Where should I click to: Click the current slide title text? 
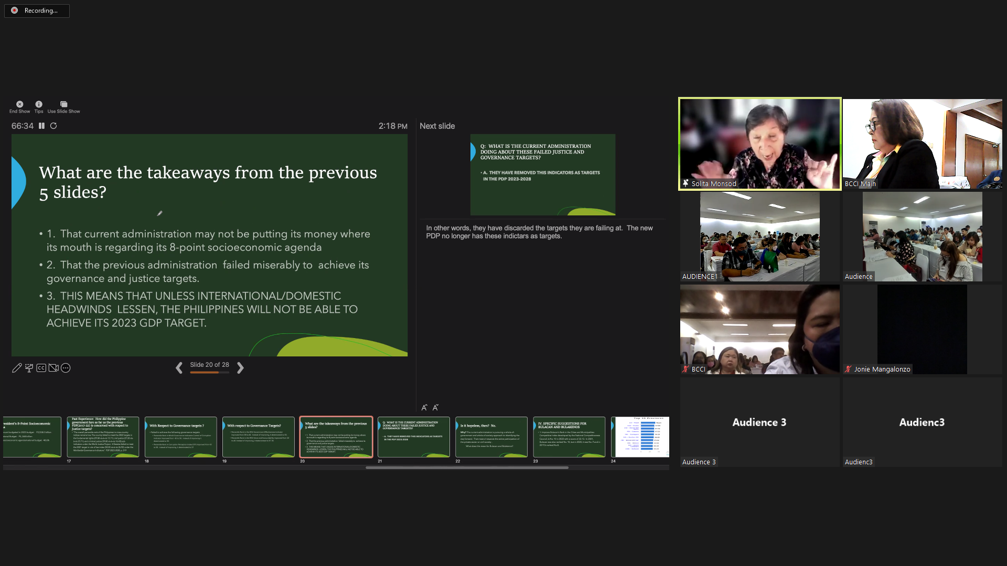(x=208, y=182)
